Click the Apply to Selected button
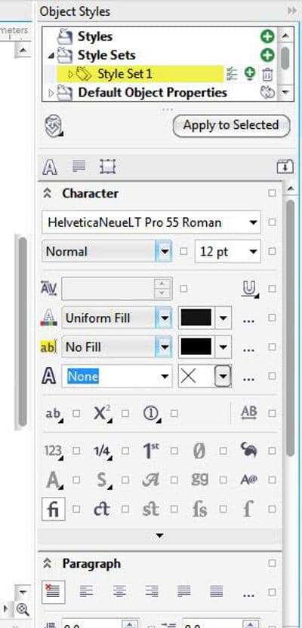Viewport: 302px width, 628px height. [231, 125]
